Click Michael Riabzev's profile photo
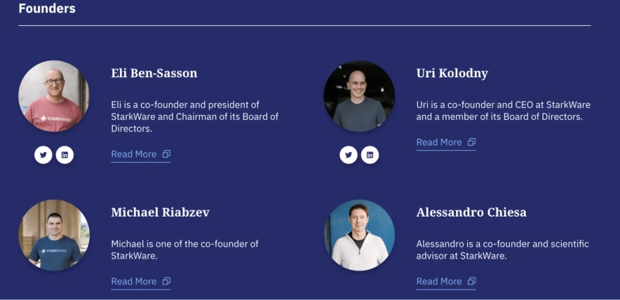Screen dimensions: 620x300 point(54,236)
